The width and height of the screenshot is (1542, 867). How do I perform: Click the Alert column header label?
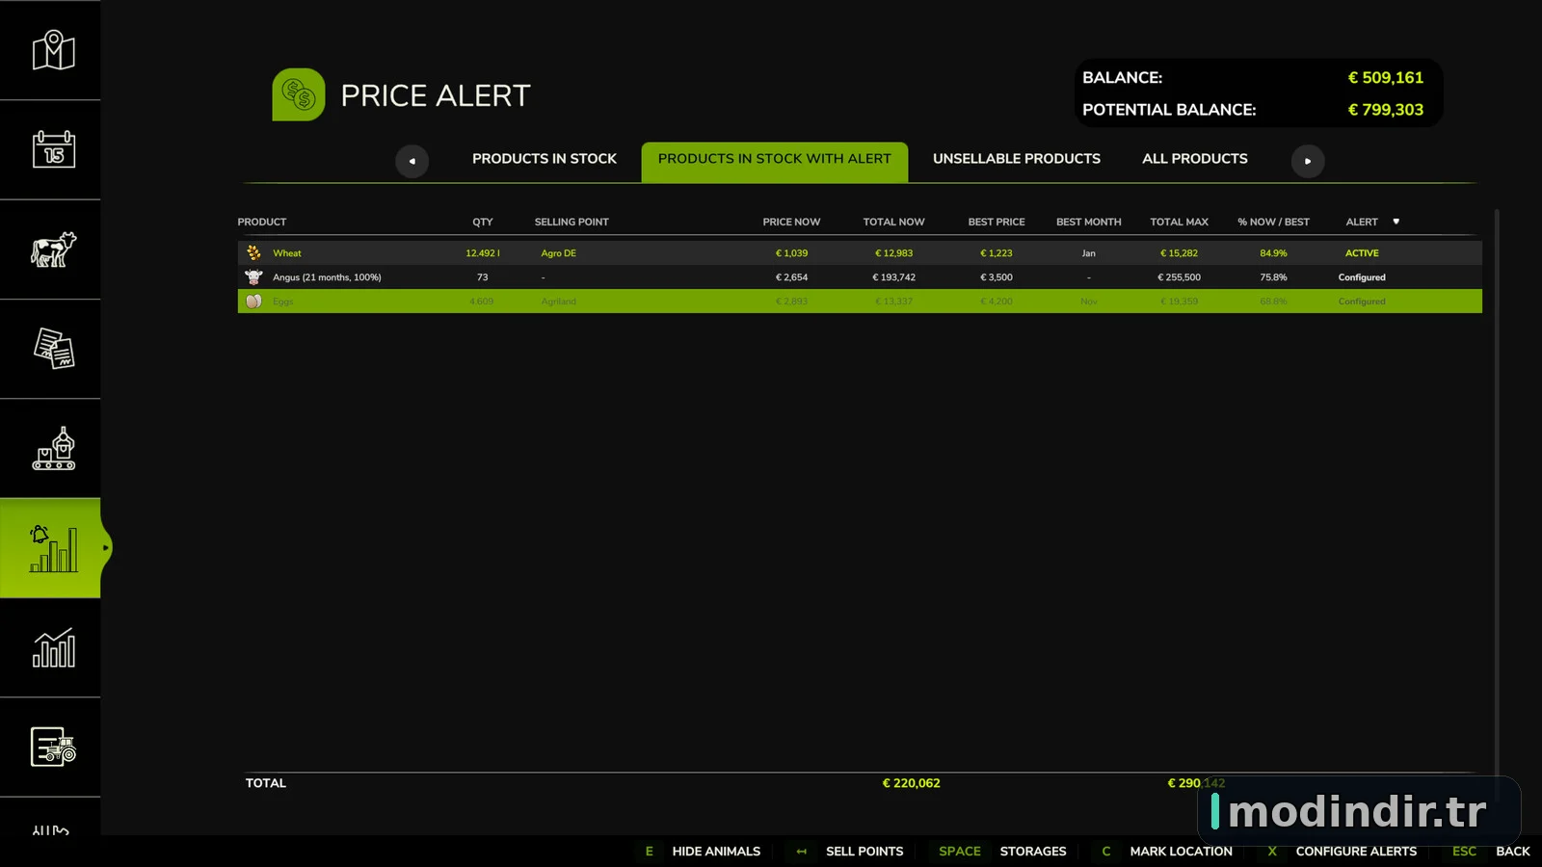(x=1362, y=222)
